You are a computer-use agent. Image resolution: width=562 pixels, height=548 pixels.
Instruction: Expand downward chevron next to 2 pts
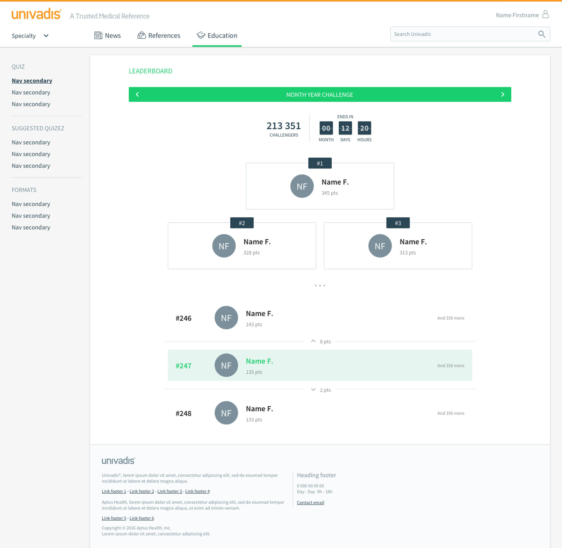click(313, 390)
